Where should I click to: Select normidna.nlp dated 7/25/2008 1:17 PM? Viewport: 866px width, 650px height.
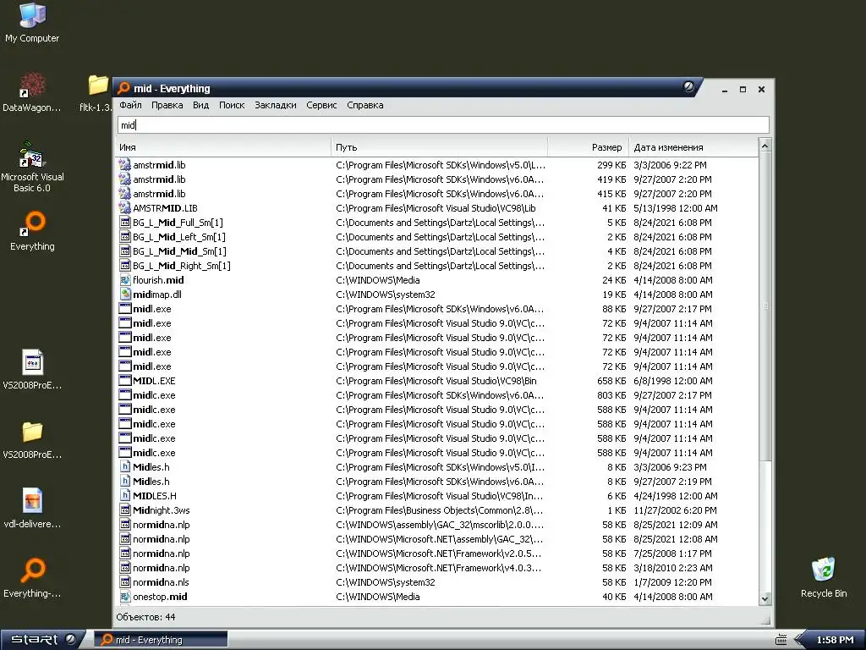click(x=162, y=553)
